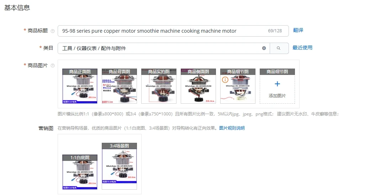
Task: Click the image requirements hint starting with 图片横纵比例1:1
Action: point(198,114)
